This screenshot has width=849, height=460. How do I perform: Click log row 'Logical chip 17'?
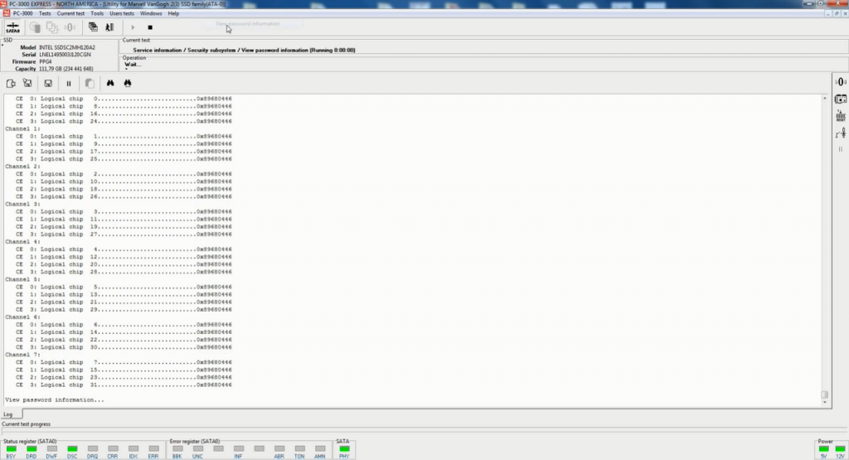(124, 152)
